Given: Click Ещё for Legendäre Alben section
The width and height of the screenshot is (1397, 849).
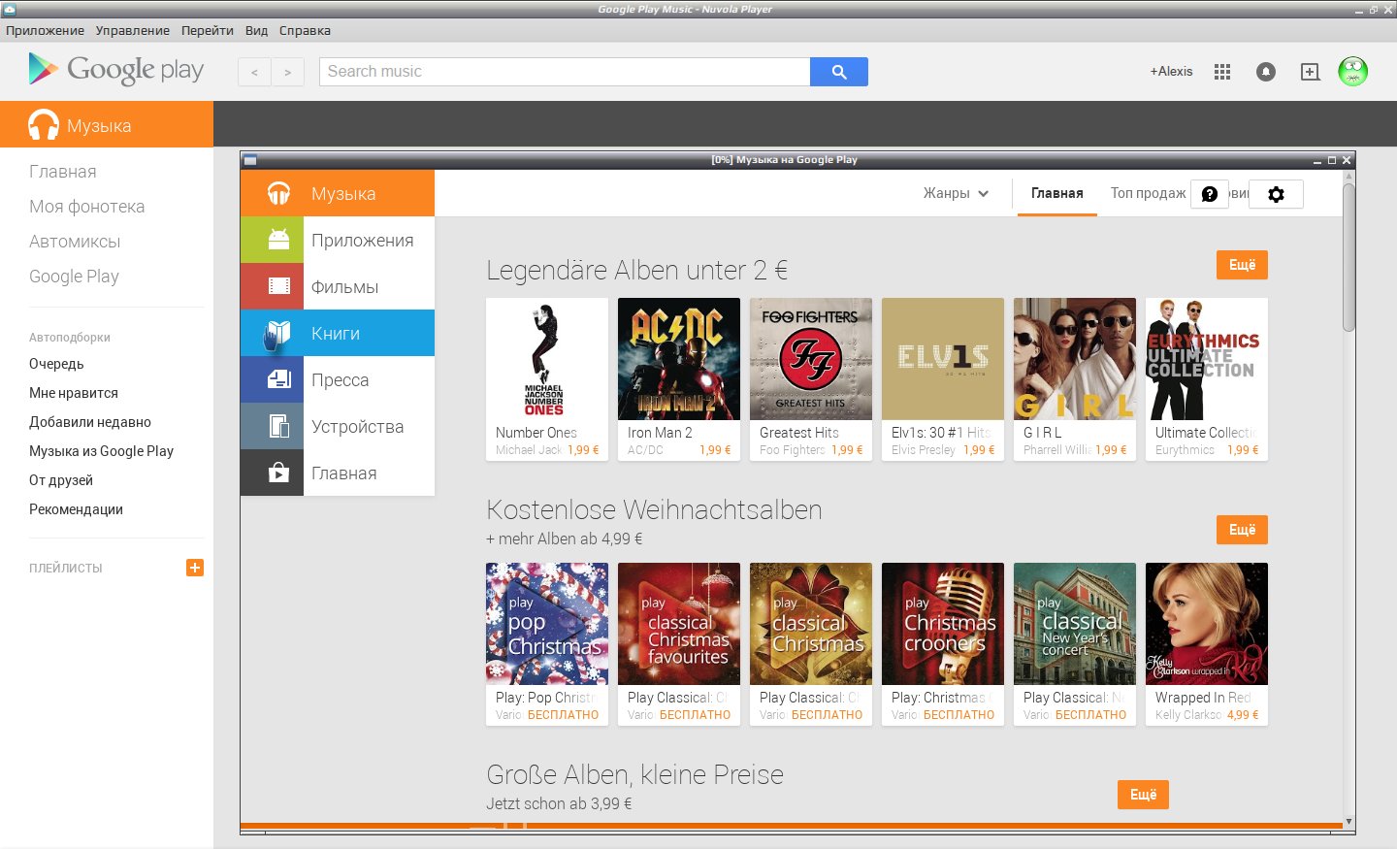Looking at the screenshot, I should click(x=1242, y=265).
